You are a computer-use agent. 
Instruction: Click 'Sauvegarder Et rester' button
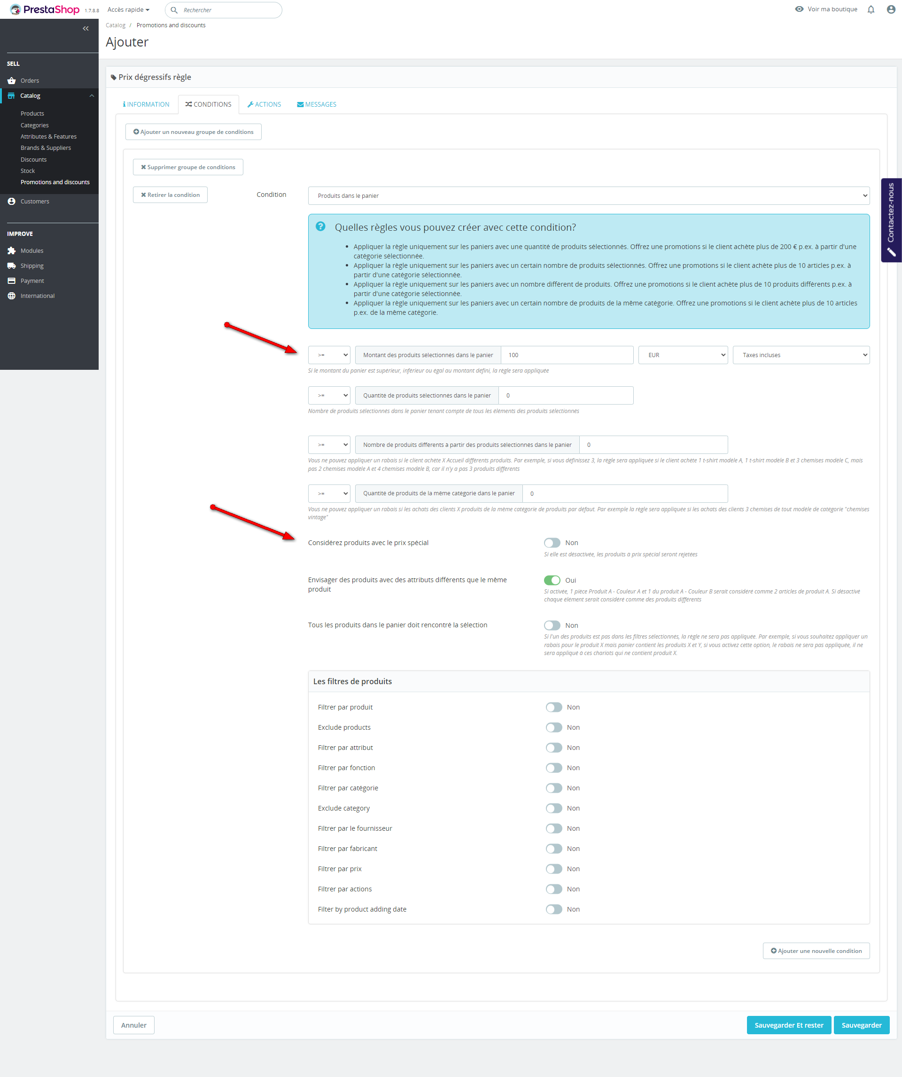(x=788, y=1025)
